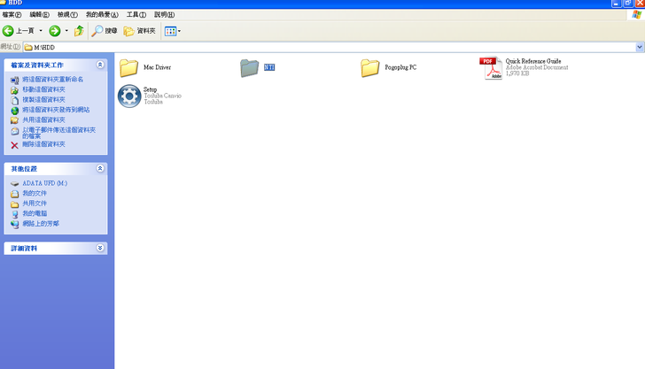Open ADATA UFD (M:) drive link
The image size is (645, 369).
pos(45,183)
